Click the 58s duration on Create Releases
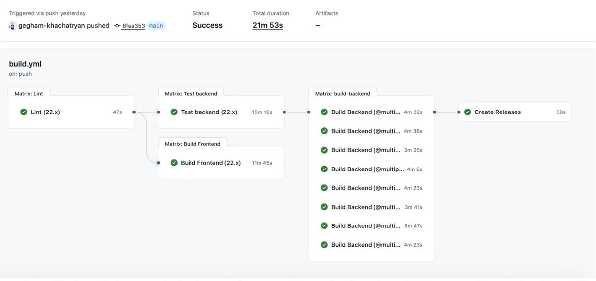The image size is (596, 281). click(x=561, y=112)
